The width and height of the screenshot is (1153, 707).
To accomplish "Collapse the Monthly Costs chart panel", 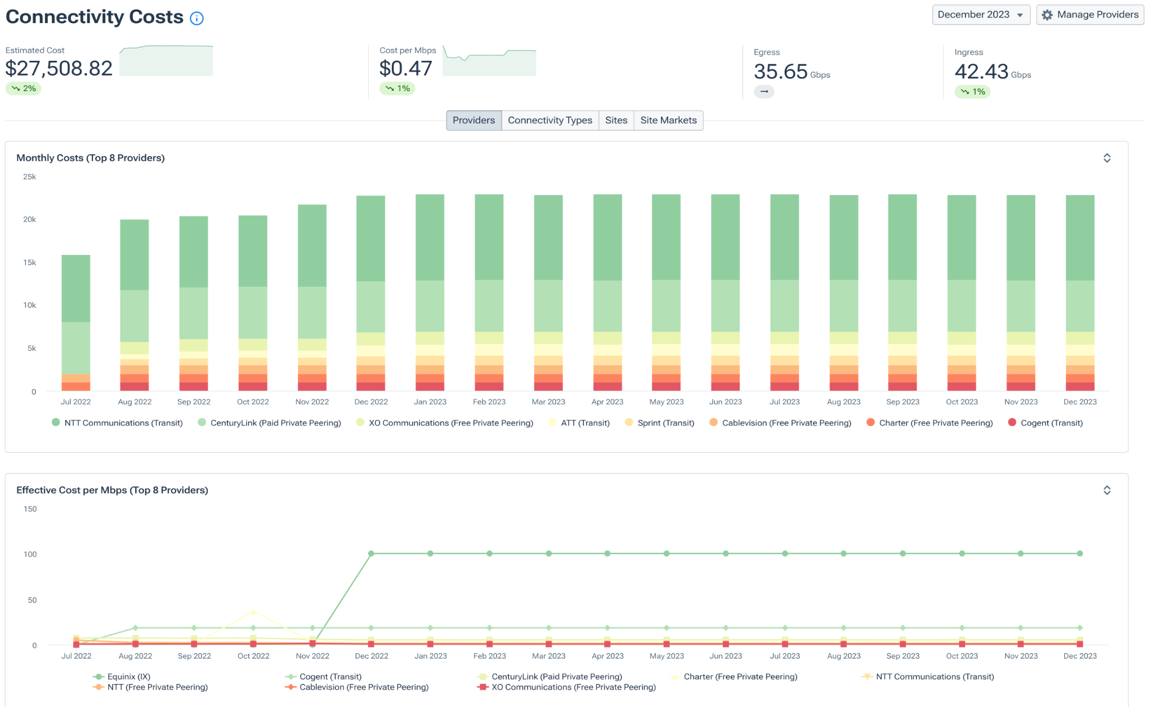I will pyautogui.click(x=1107, y=158).
